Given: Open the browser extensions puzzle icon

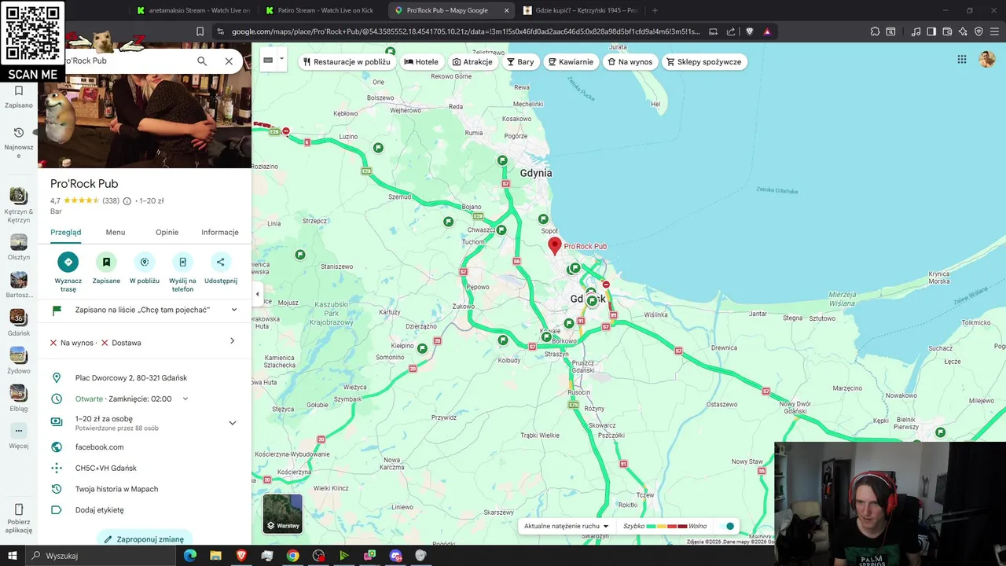Looking at the screenshot, I should click(x=875, y=31).
